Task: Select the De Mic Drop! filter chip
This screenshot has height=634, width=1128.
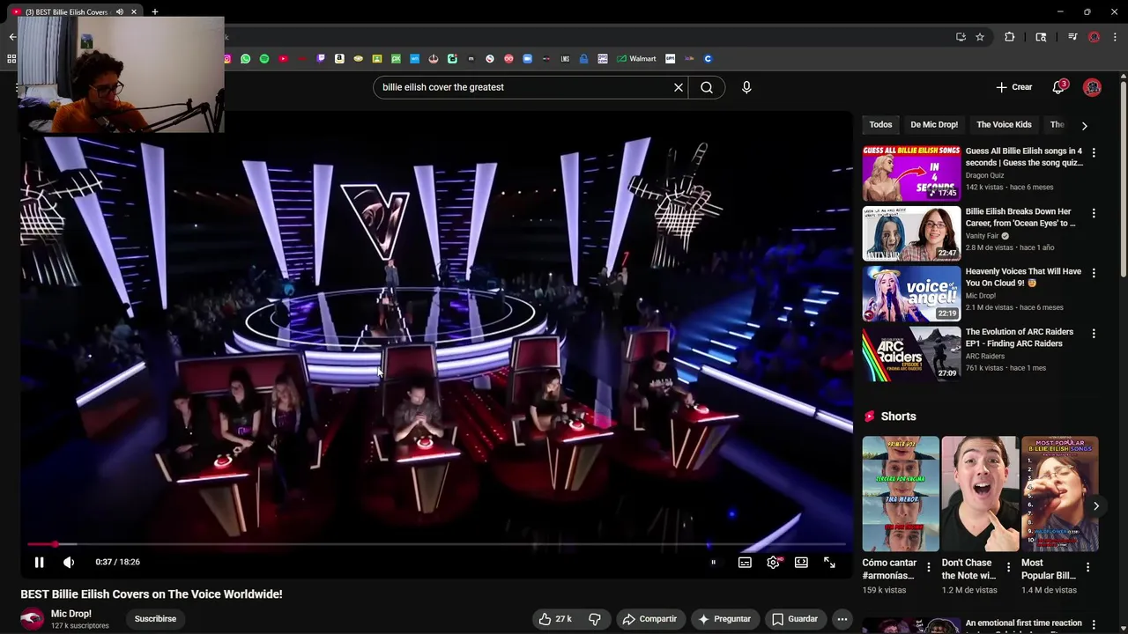Action: (934, 124)
